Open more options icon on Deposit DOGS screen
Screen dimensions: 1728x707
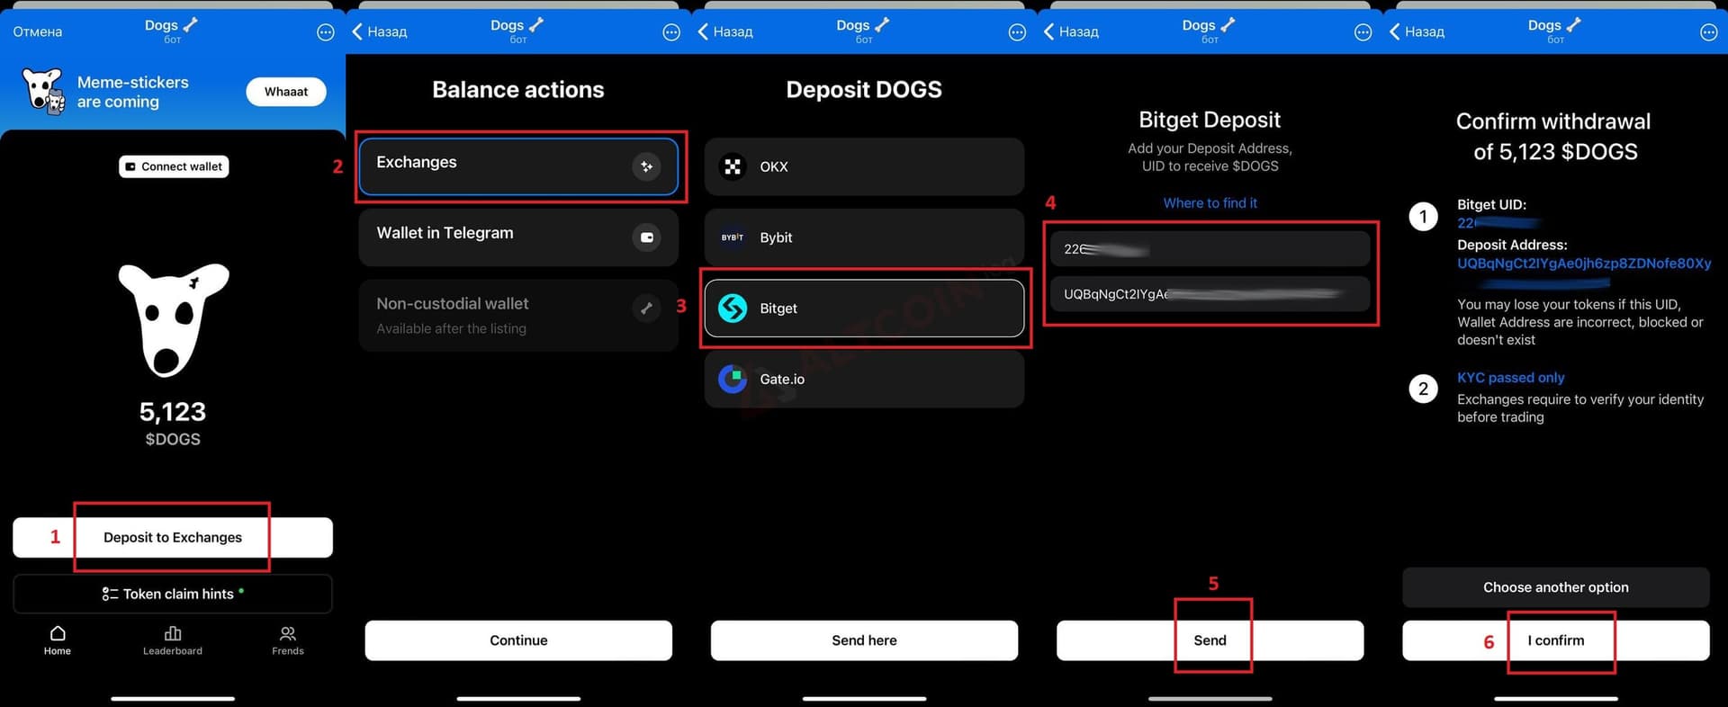click(1017, 32)
